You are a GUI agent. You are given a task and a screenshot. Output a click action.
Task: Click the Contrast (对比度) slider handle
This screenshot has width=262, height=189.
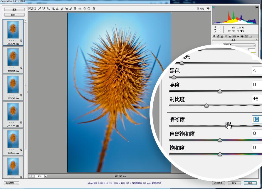pos(206,106)
